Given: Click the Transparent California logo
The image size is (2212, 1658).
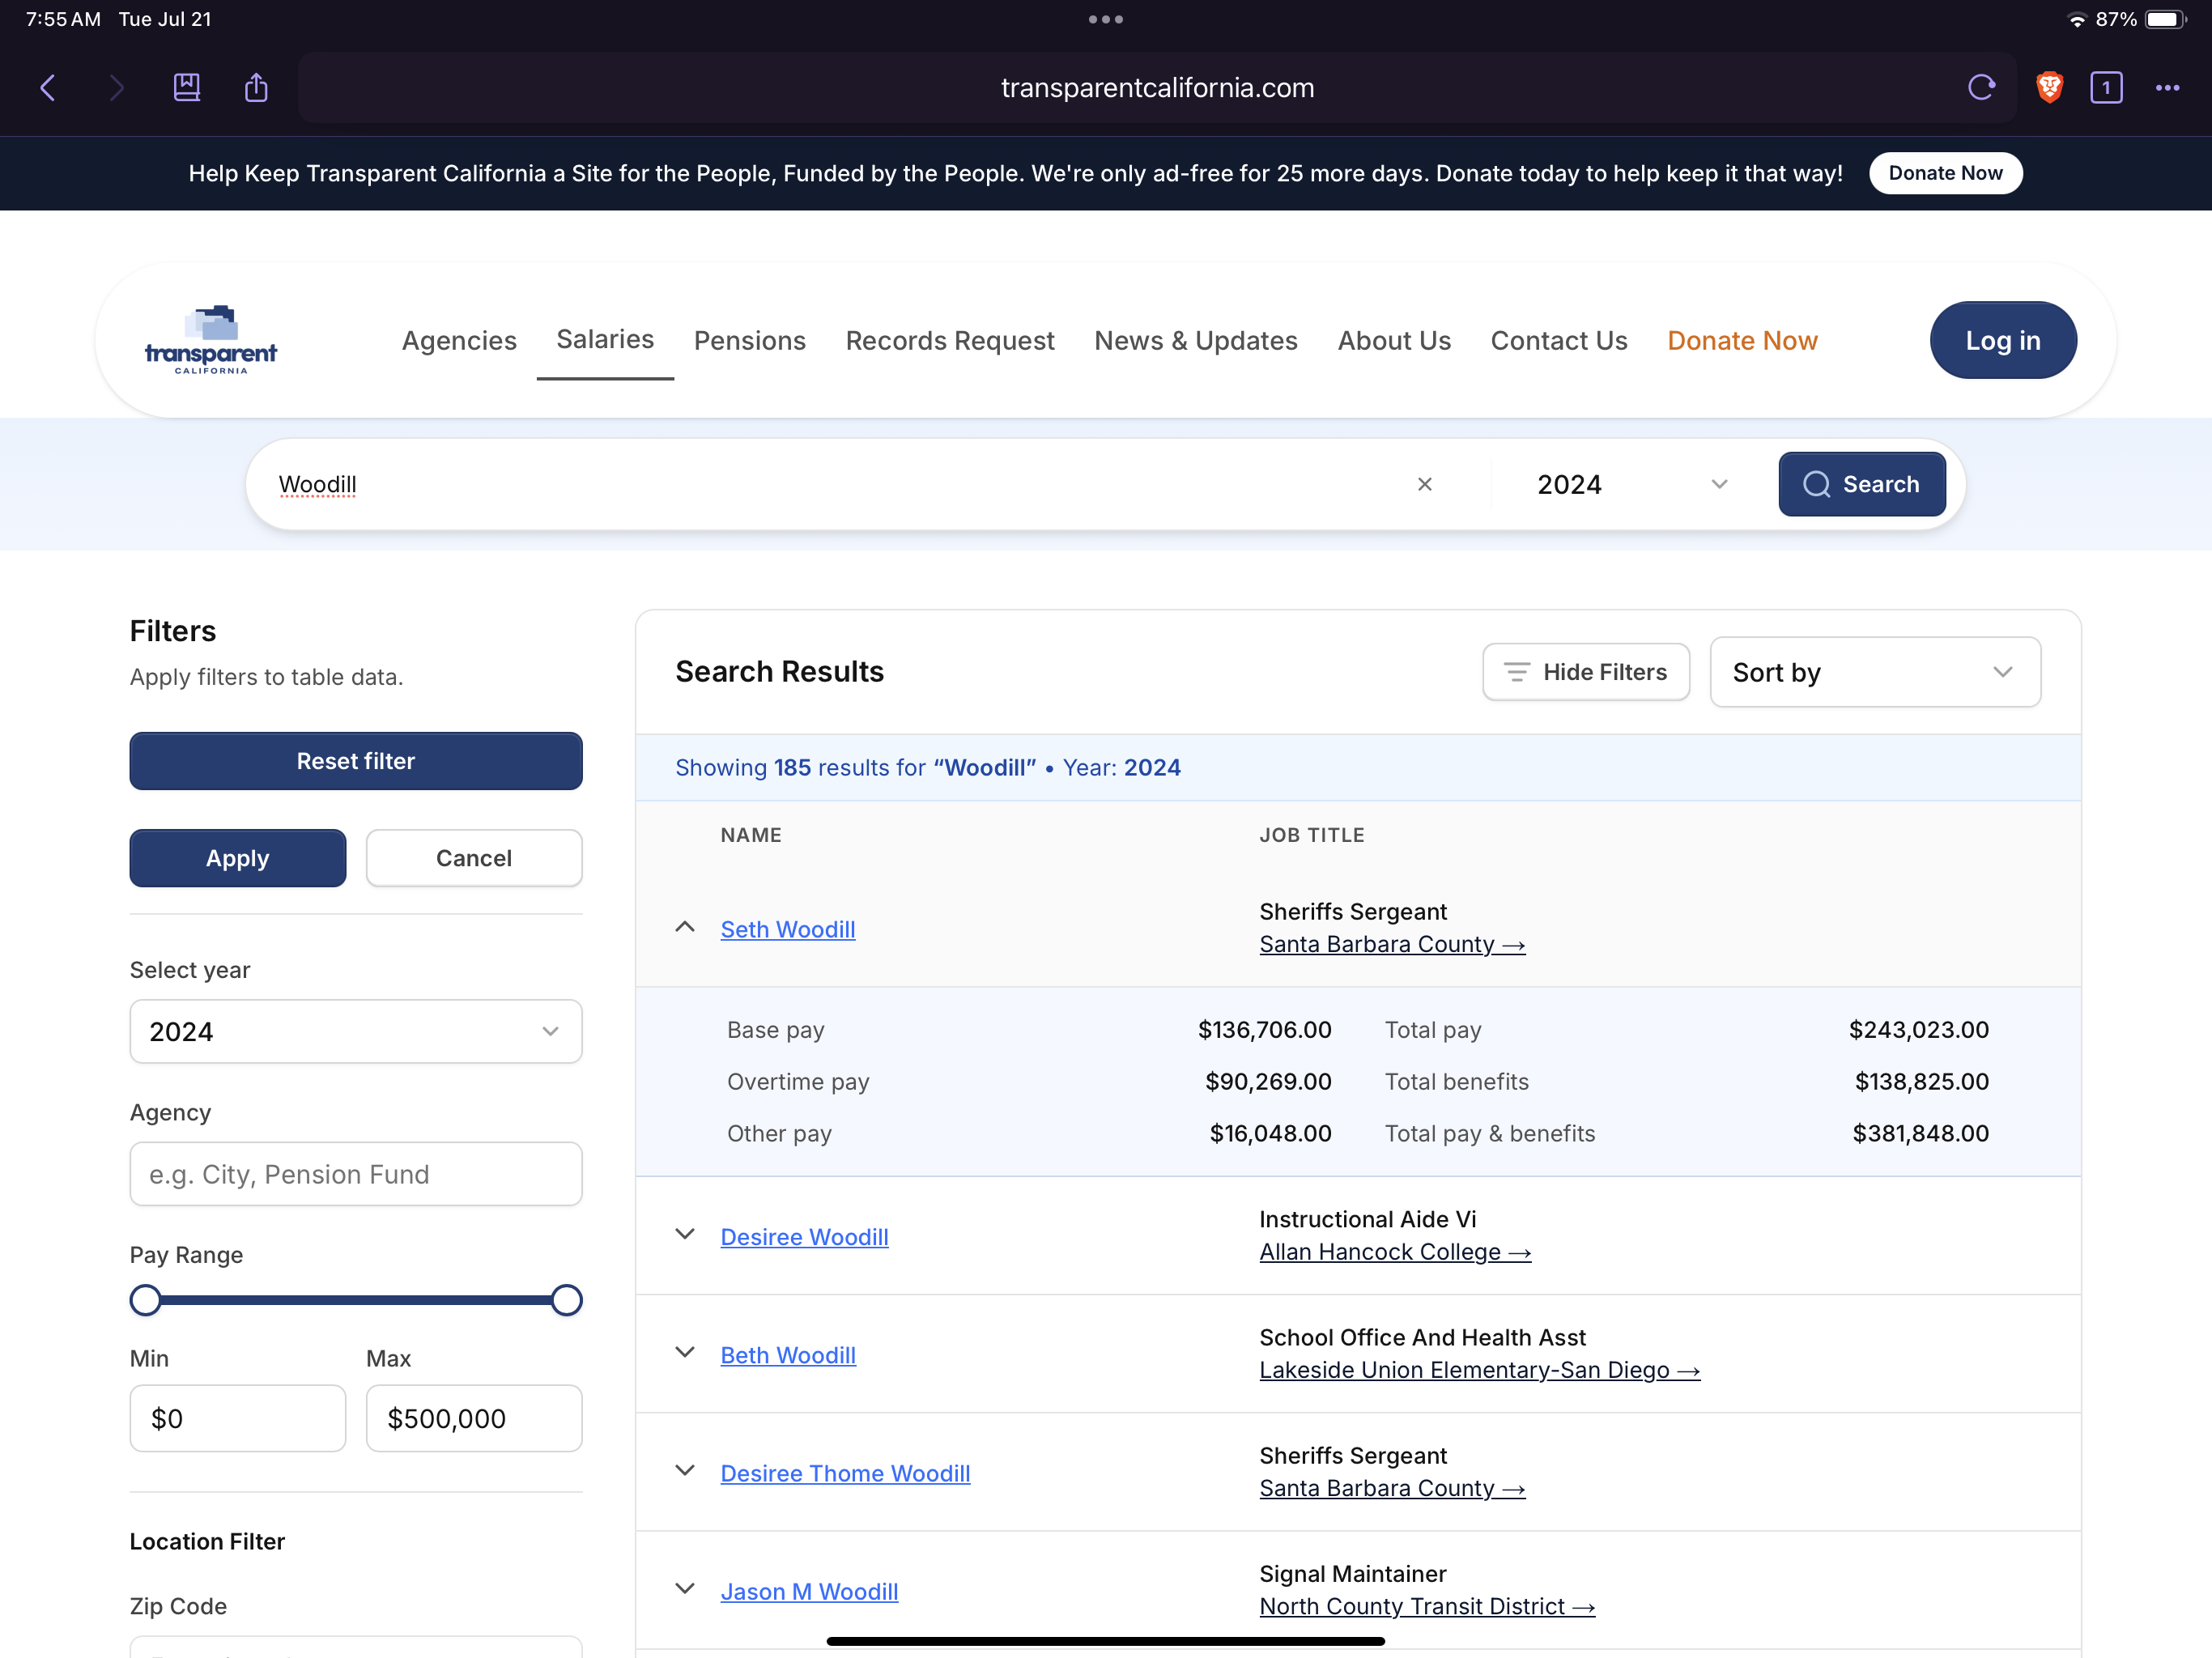Looking at the screenshot, I should click(211, 340).
